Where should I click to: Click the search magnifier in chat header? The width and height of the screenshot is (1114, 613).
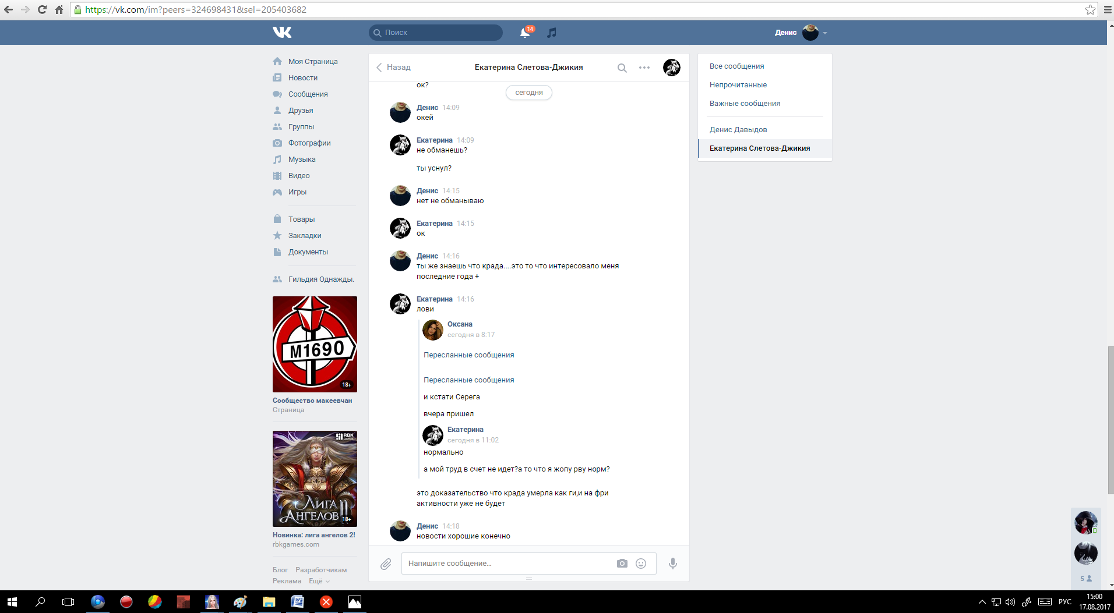(x=622, y=68)
